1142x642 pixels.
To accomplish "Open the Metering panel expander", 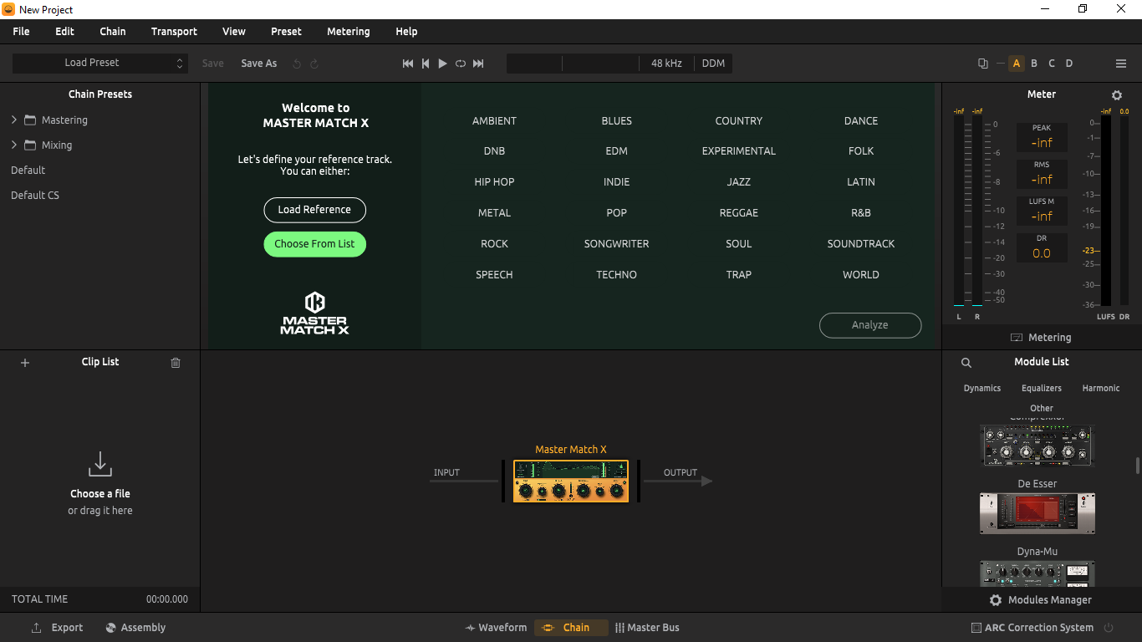I will pyautogui.click(x=1041, y=338).
